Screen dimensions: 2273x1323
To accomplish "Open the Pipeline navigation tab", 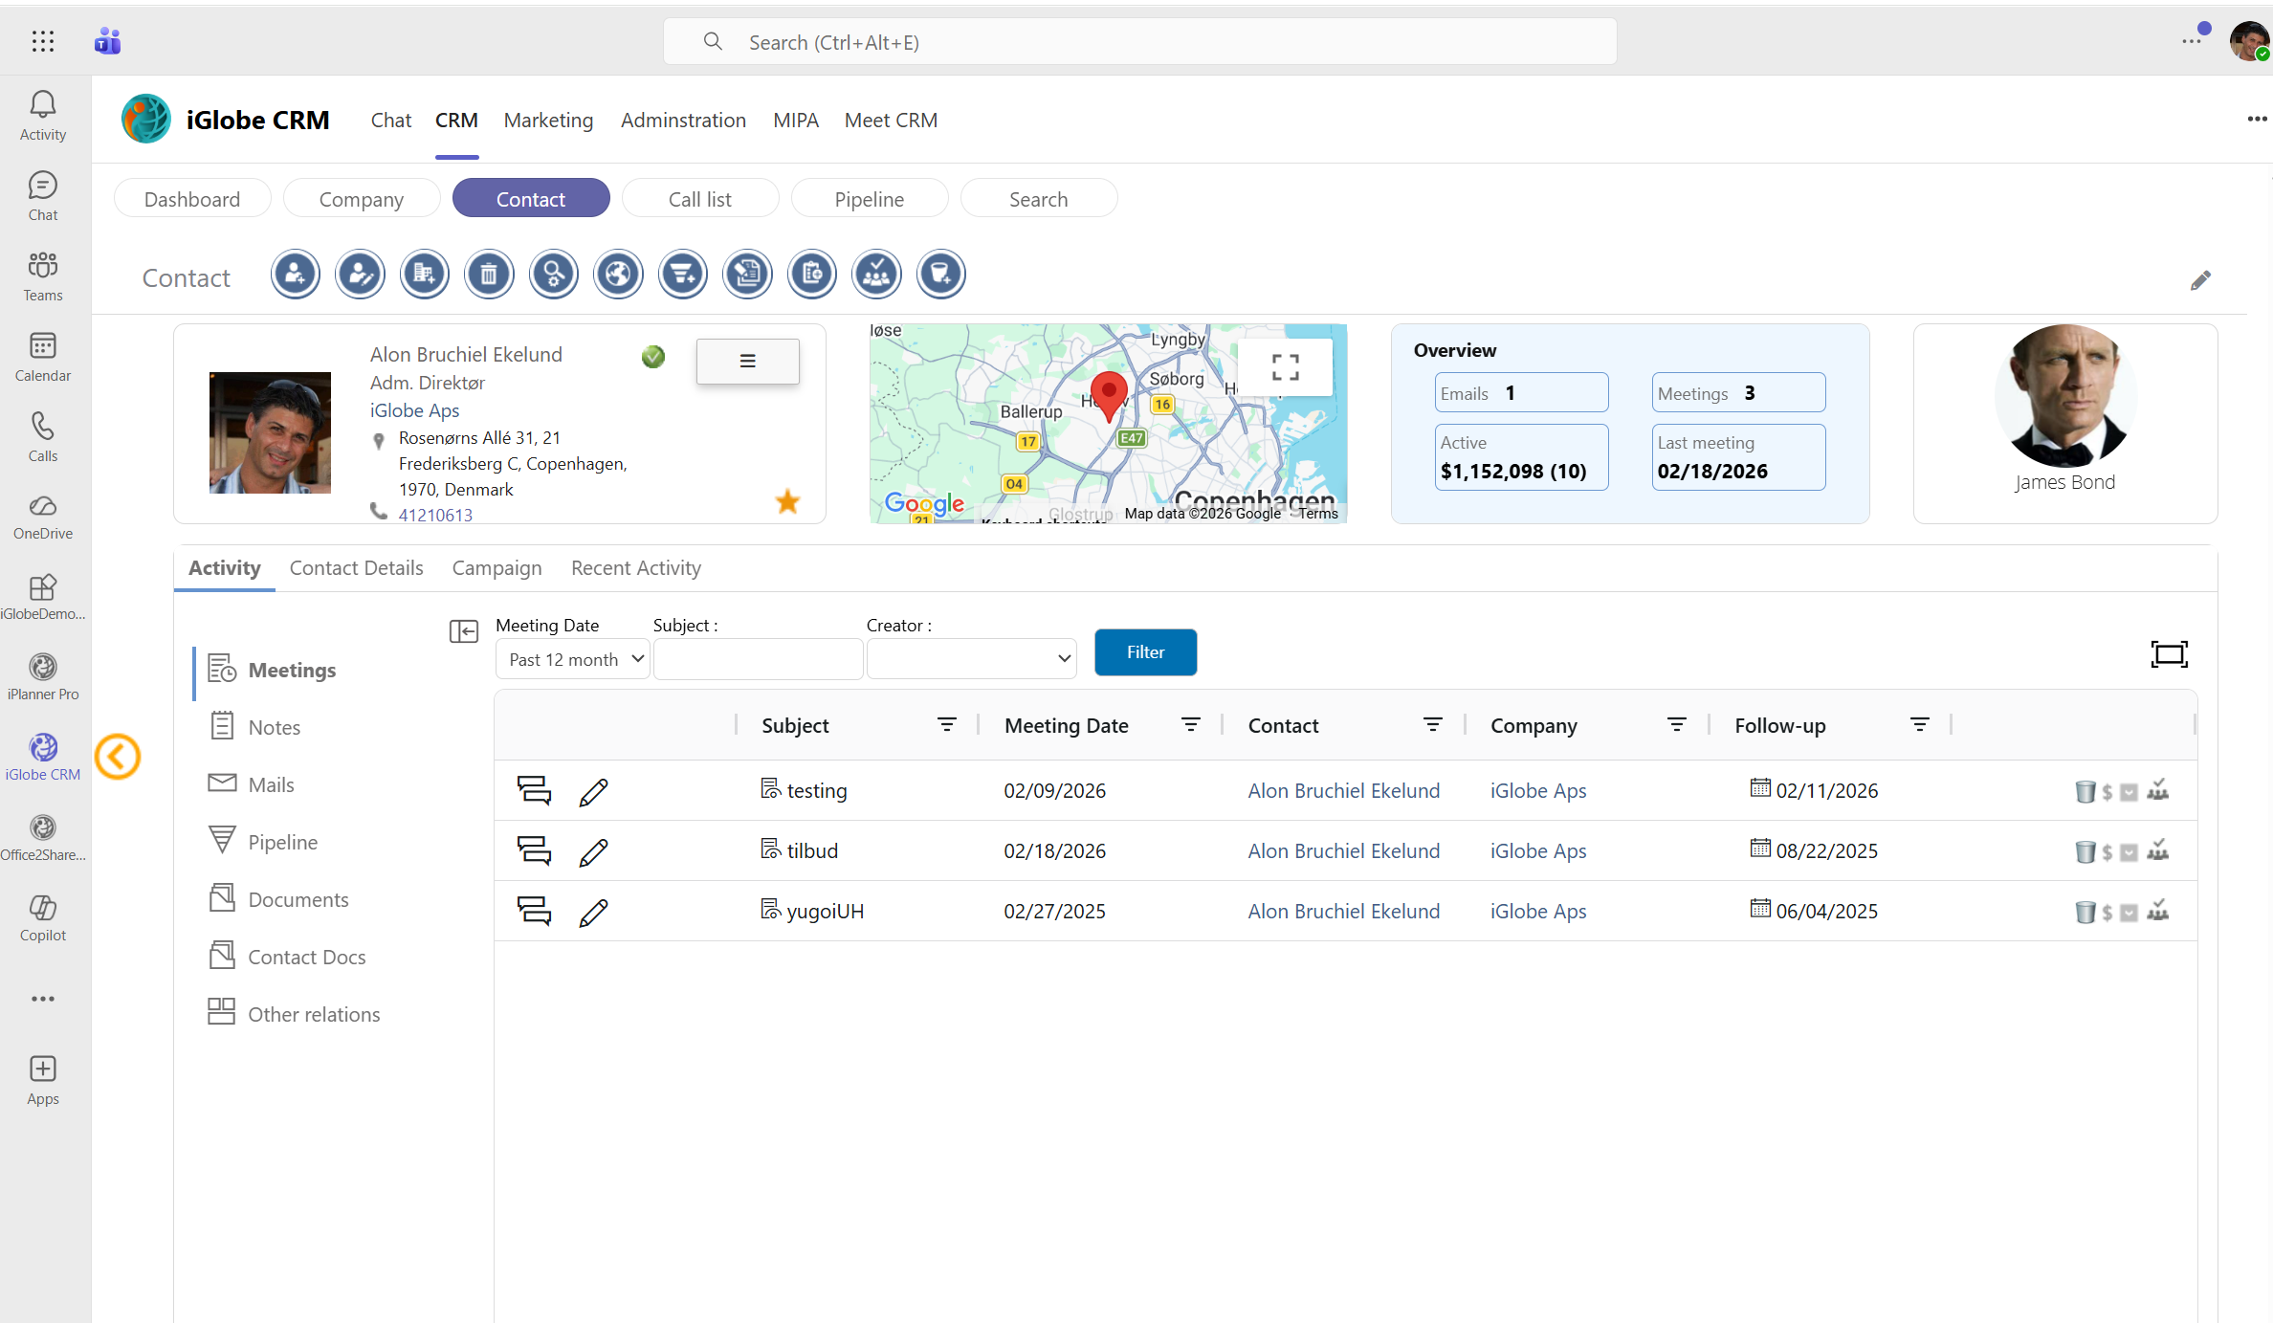I will (869, 199).
